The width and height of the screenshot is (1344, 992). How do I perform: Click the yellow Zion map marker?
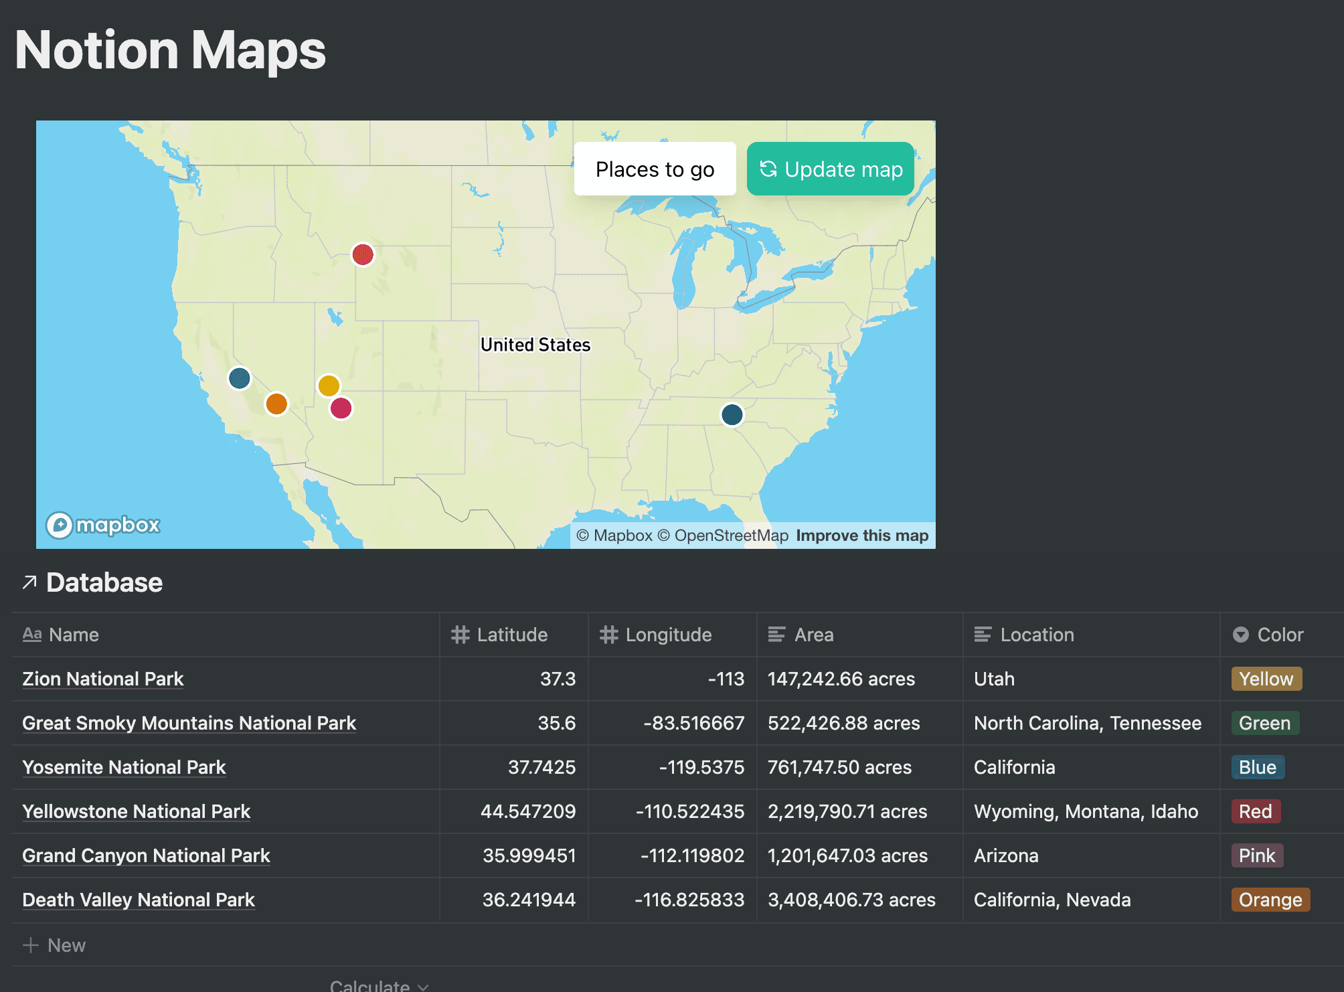pos(329,386)
